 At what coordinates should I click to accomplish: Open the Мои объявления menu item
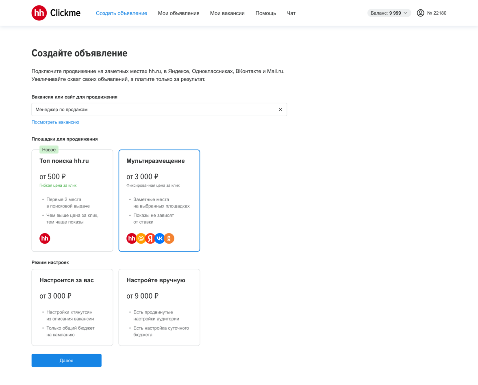(x=178, y=13)
